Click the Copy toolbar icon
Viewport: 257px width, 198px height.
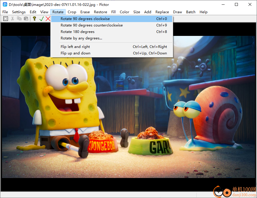(19, 19)
